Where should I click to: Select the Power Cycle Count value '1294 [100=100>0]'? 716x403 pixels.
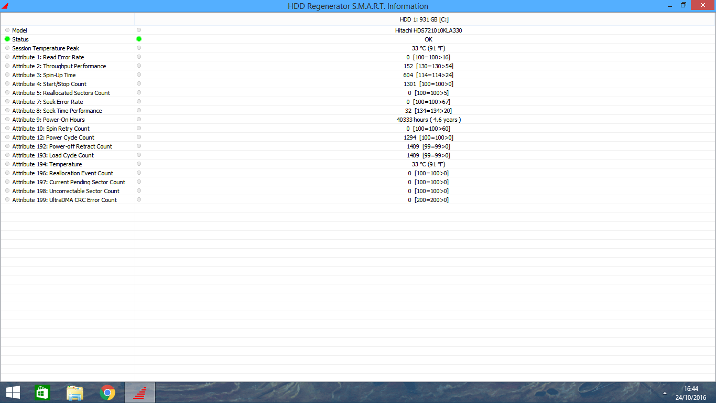point(428,137)
